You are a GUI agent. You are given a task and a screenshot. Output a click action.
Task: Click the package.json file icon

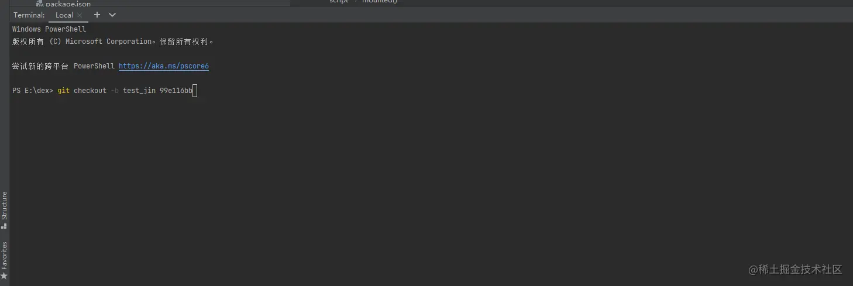point(40,4)
